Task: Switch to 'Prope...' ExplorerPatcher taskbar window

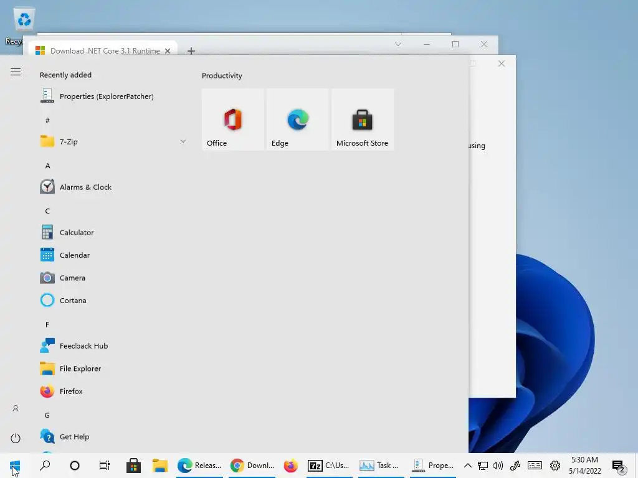Action: pyautogui.click(x=433, y=466)
